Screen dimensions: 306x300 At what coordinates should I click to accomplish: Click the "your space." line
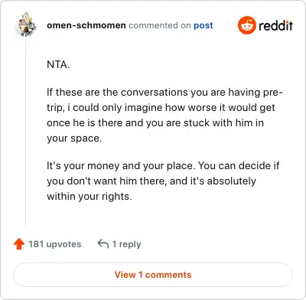click(74, 139)
